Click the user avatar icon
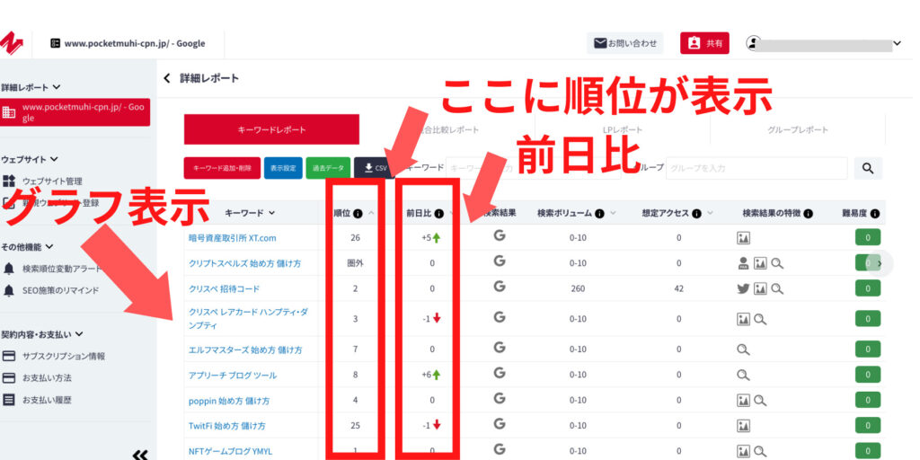The width and height of the screenshot is (920, 460). pyautogui.click(x=752, y=43)
